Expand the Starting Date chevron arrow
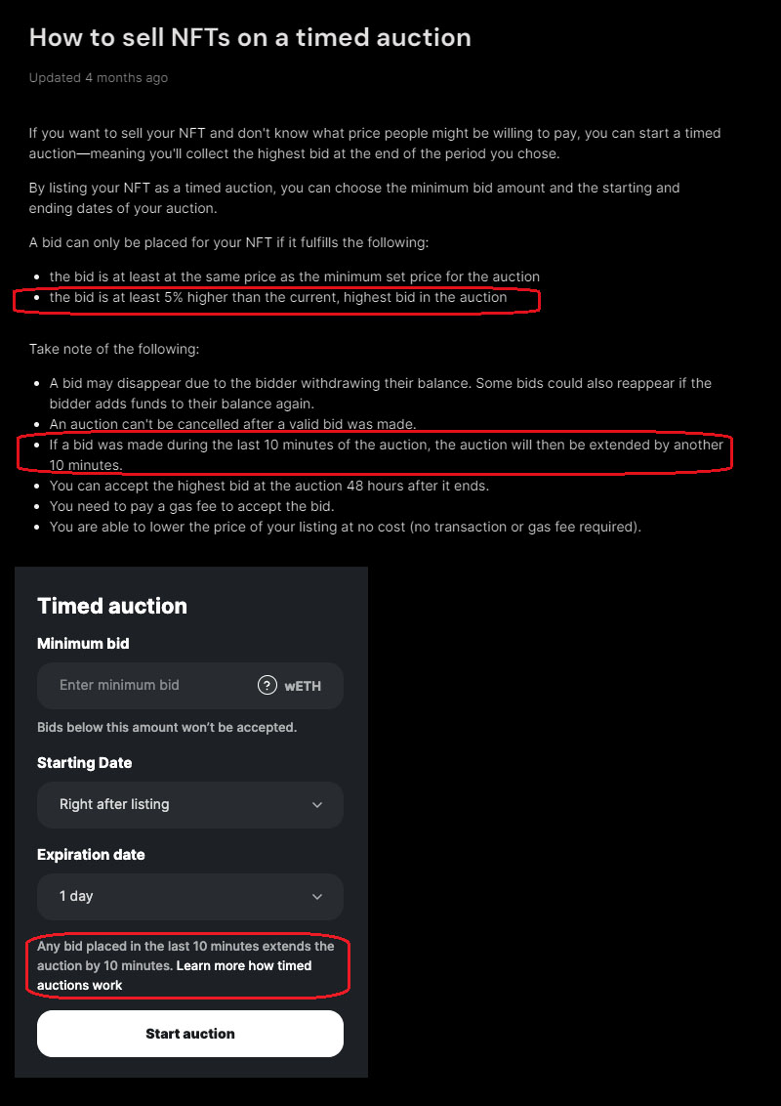 click(x=317, y=805)
